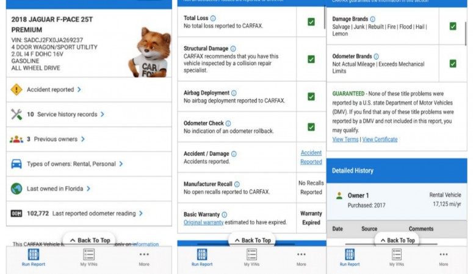Open the Accident Reported link

(311, 157)
